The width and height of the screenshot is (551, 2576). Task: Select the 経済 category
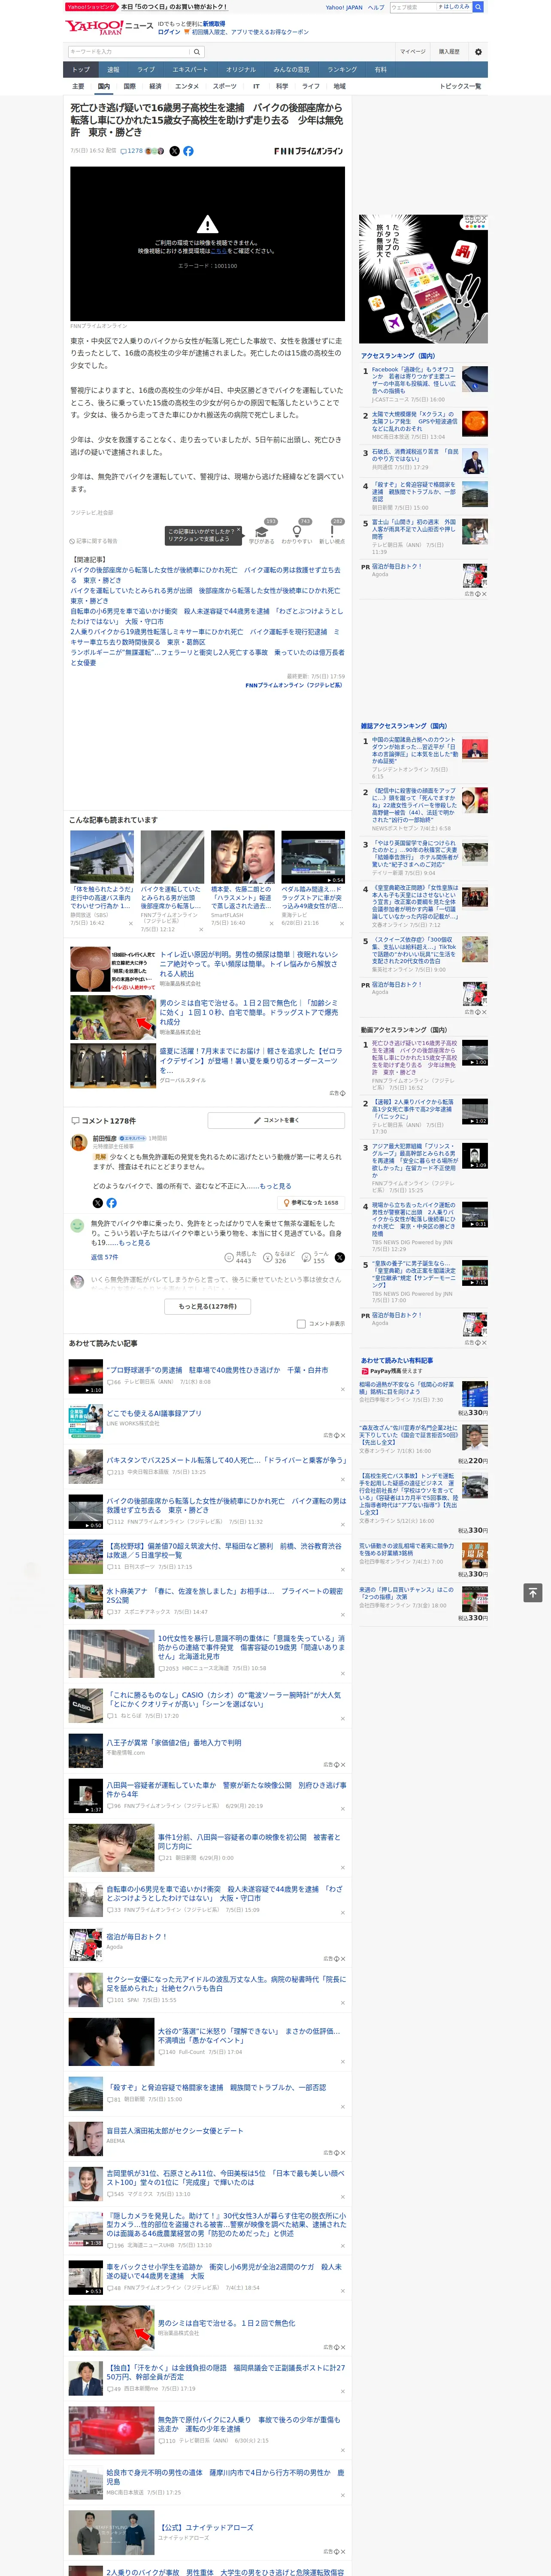click(155, 87)
